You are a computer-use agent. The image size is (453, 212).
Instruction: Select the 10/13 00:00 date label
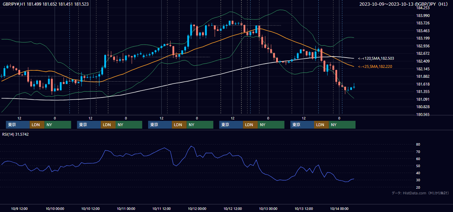268,208
